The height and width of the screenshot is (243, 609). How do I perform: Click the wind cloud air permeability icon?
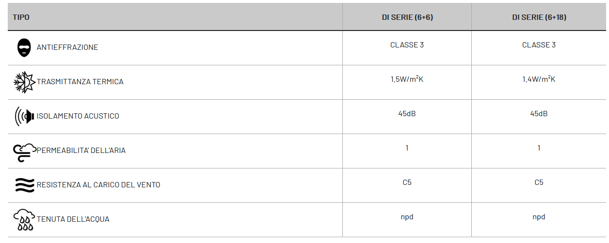pyautogui.click(x=25, y=151)
